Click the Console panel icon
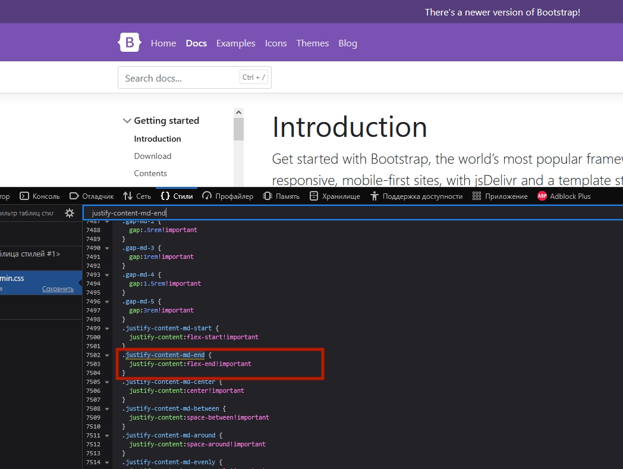The width and height of the screenshot is (623, 469). (24, 196)
